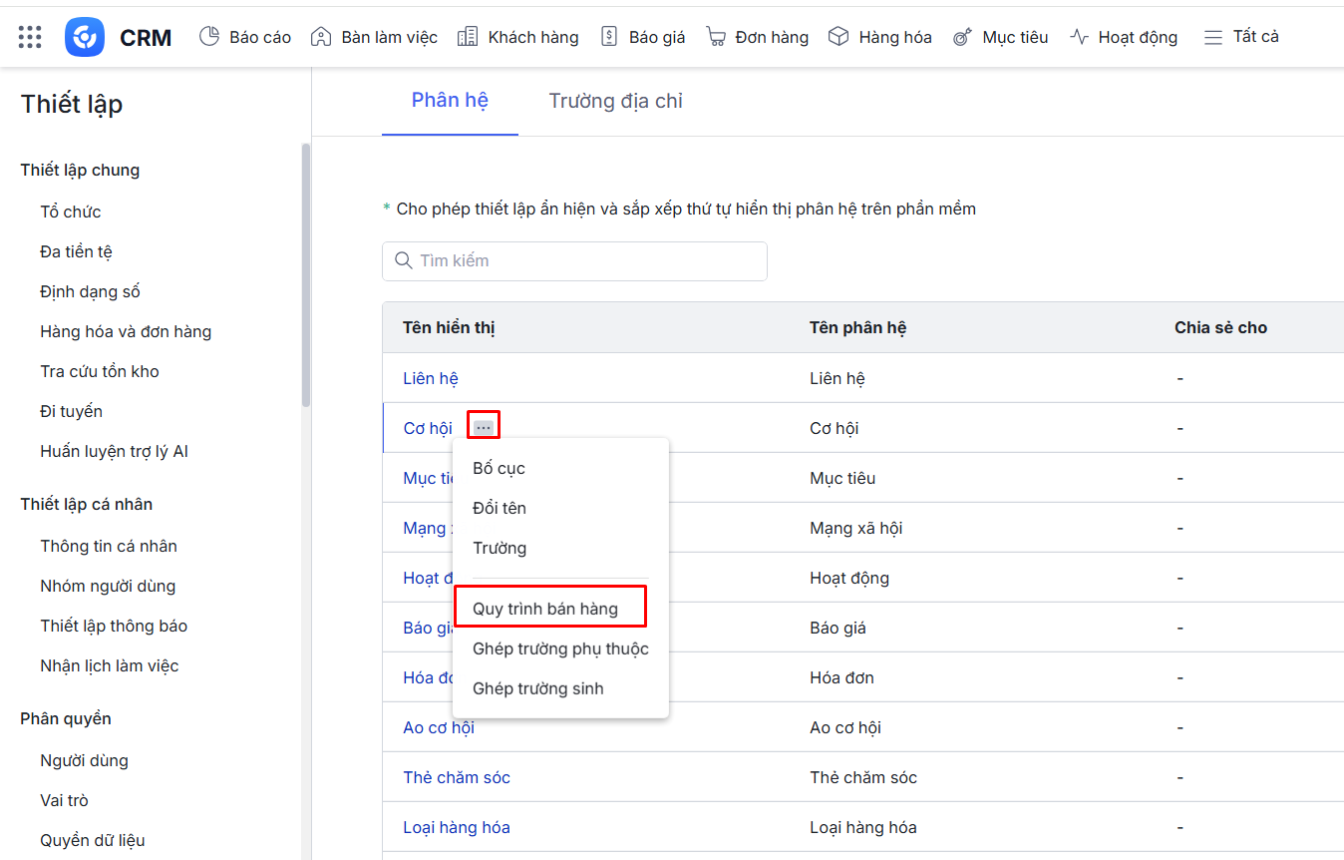The height and width of the screenshot is (860, 1344).
Task: Click the Liên hệ module link
Action: pos(431,378)
